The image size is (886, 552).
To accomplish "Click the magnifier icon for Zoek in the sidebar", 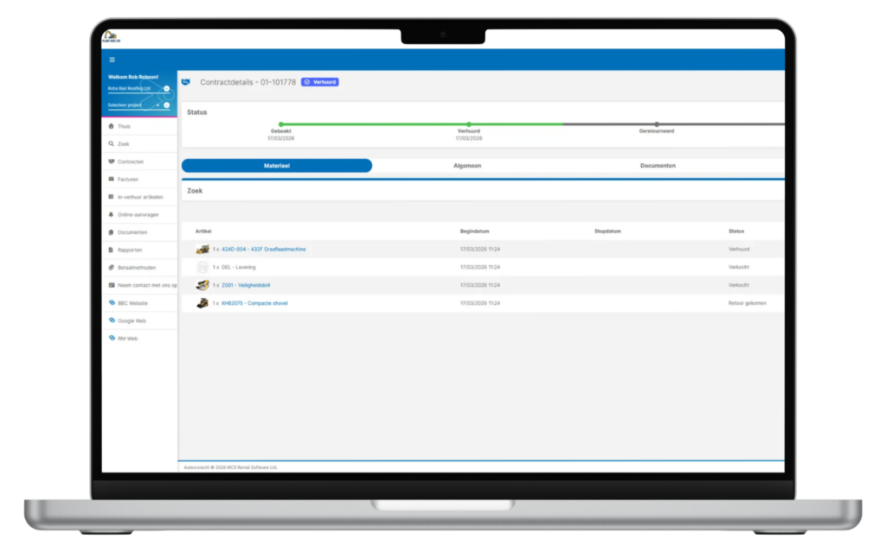I will [112, 144].
